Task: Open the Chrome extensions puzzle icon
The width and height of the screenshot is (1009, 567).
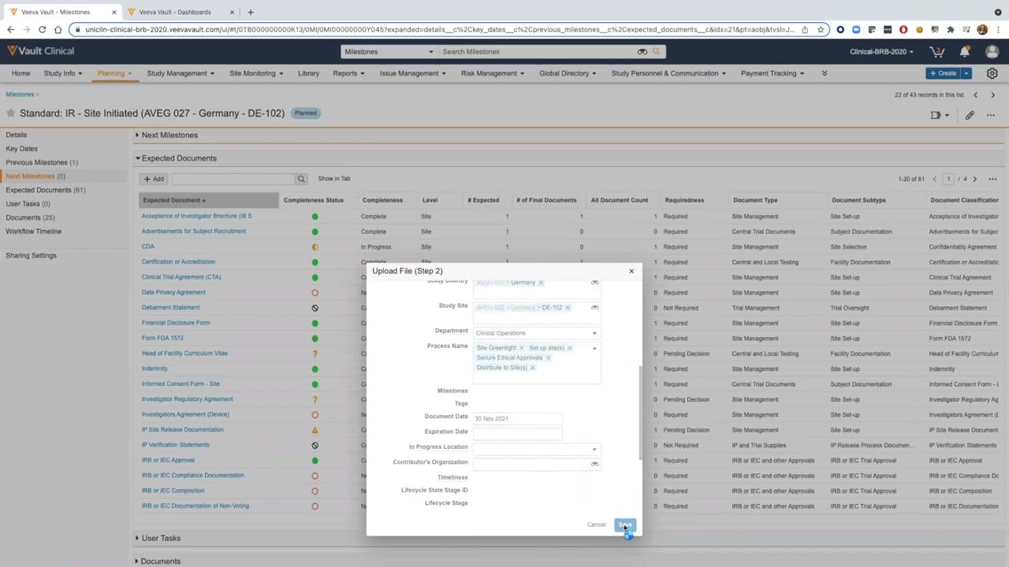Action: click(951, 30)
